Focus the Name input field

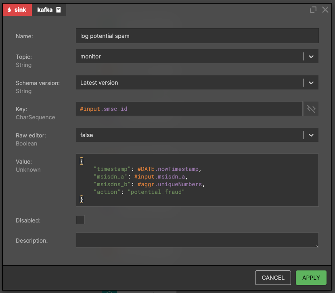click(x=197, y=36)
